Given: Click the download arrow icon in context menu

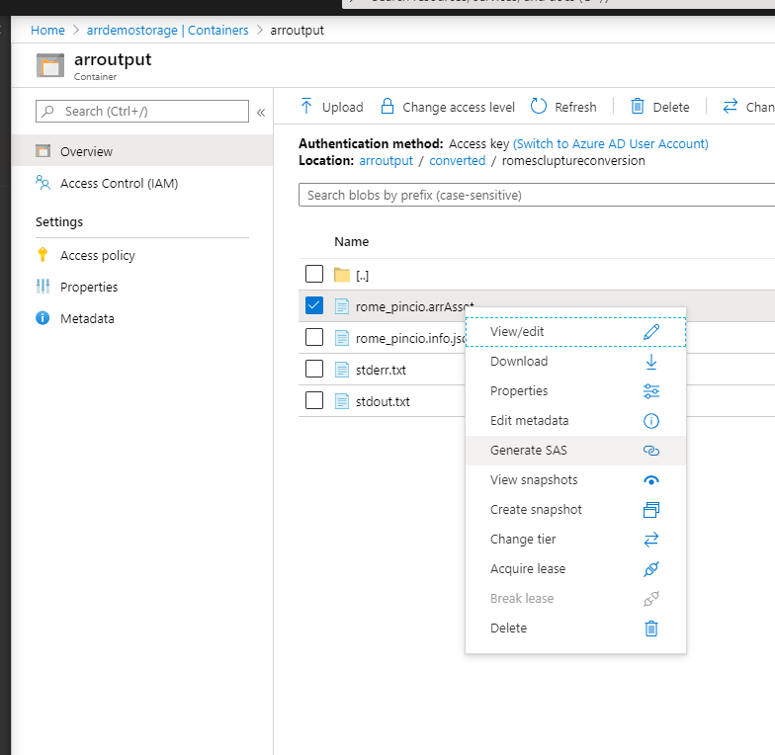Looking at the screenshot, I should (651, 362).
